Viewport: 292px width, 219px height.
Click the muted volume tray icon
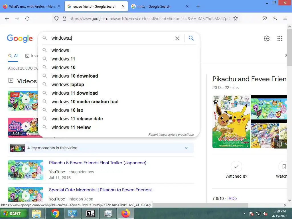point(265,214)
